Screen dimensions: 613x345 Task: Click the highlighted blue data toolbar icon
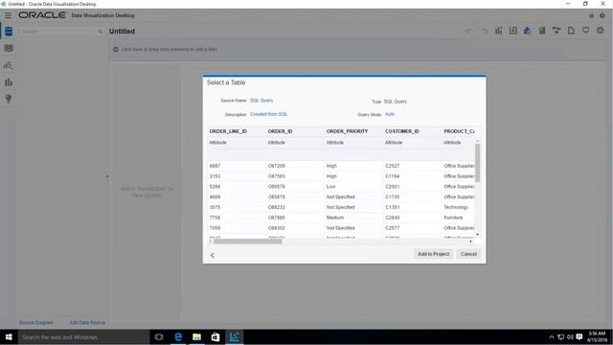point(528,31)
